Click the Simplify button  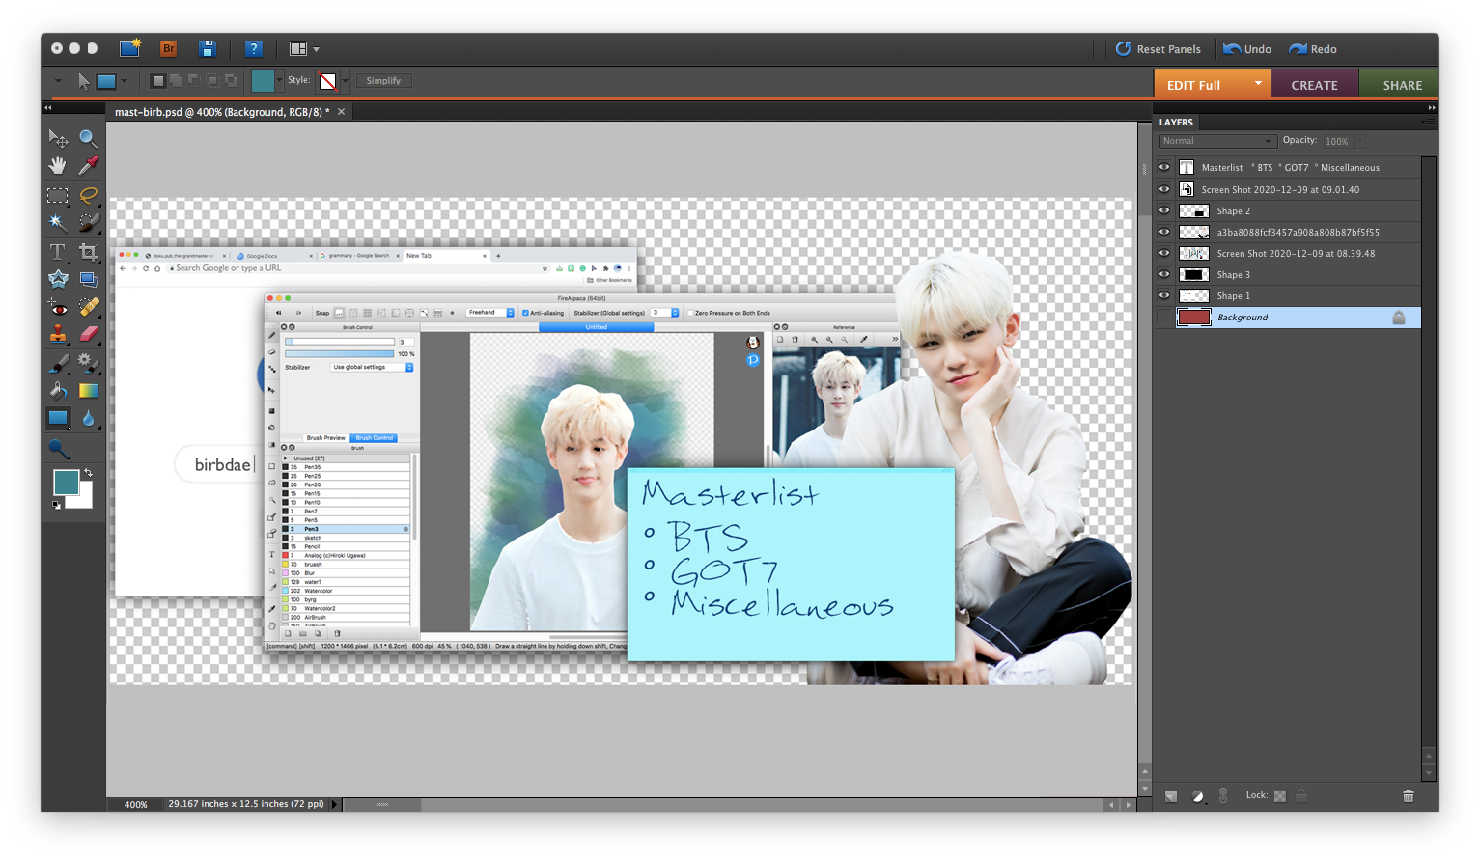click(383, 81)
